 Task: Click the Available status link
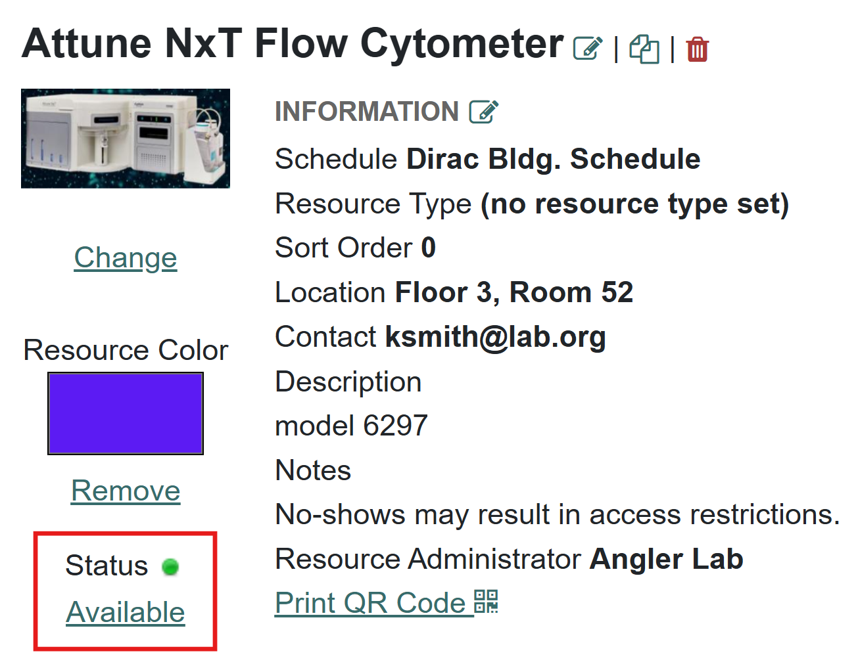point(126,612)
